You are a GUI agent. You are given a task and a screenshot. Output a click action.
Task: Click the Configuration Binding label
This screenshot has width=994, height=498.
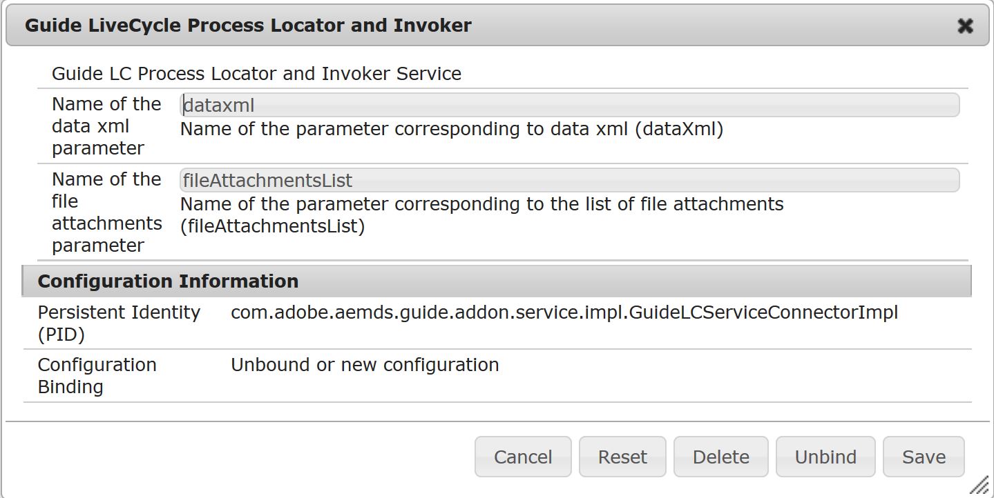click(97, 375)
